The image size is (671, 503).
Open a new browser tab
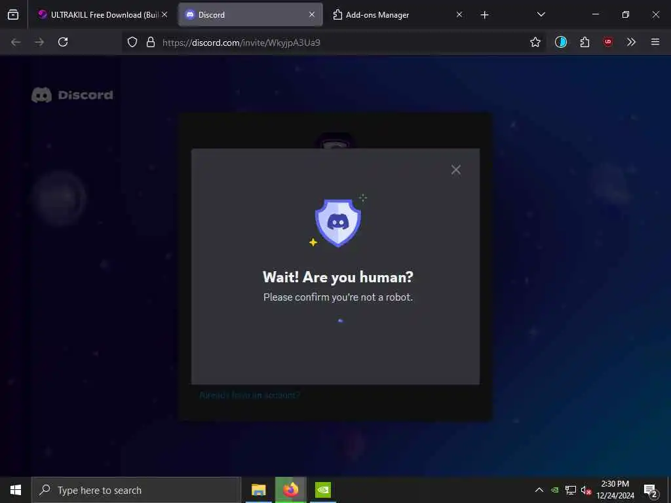(x=484, y=15)
